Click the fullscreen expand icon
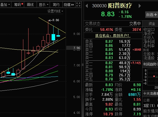 click(x=78, y=5)
